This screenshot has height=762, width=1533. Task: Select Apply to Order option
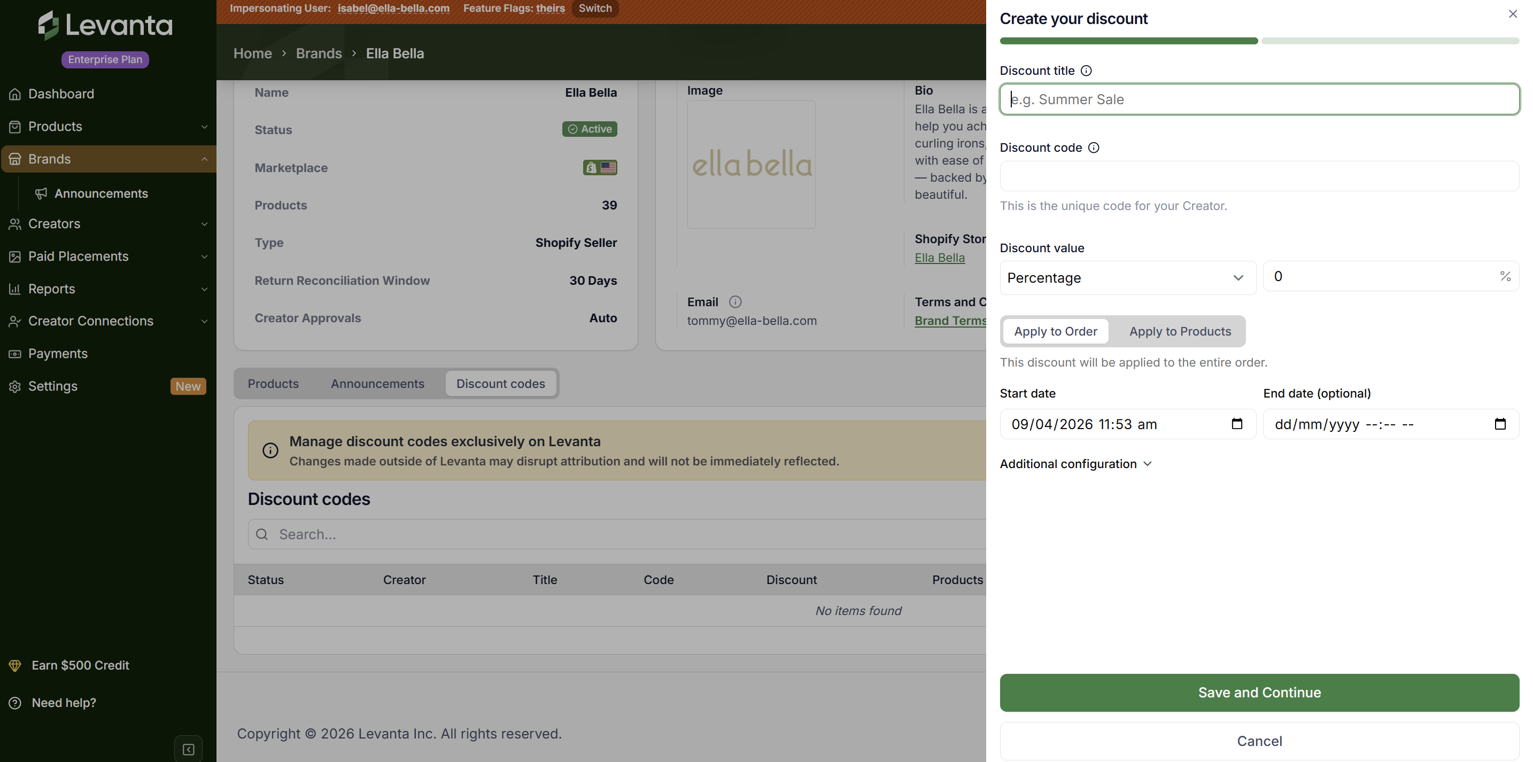[1055, 331]
